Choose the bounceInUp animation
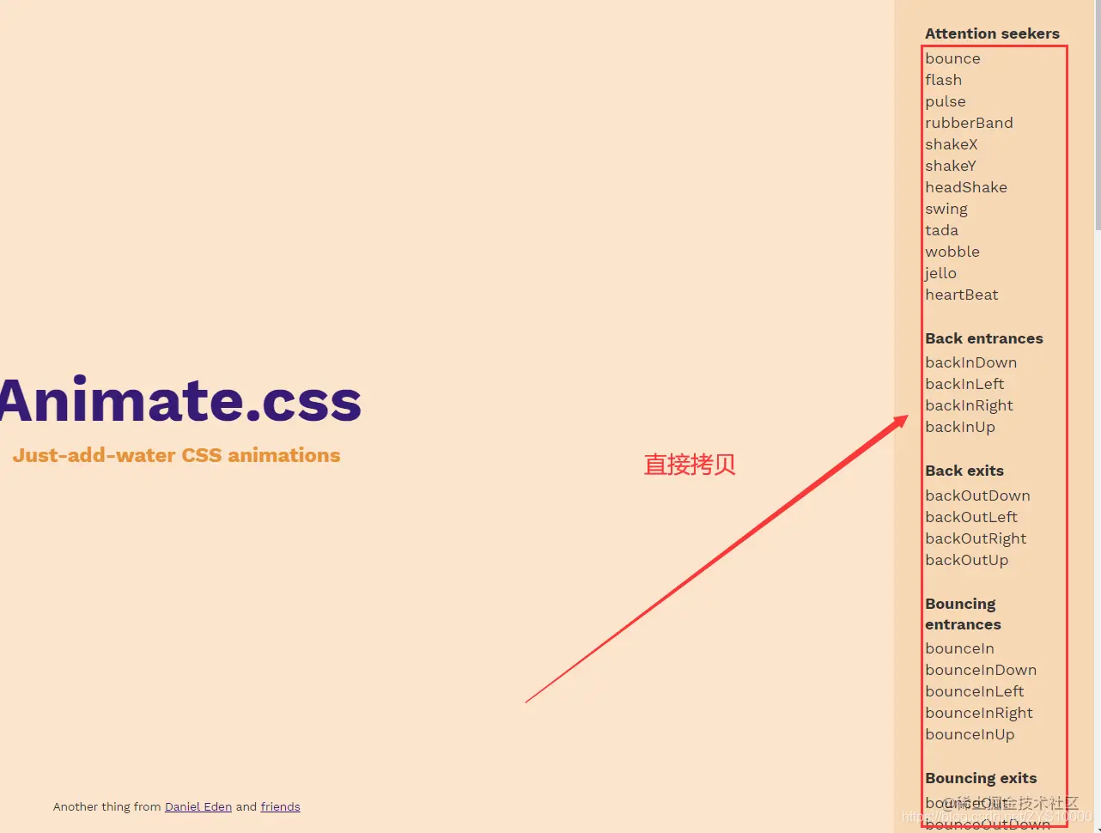 point(970,734)
